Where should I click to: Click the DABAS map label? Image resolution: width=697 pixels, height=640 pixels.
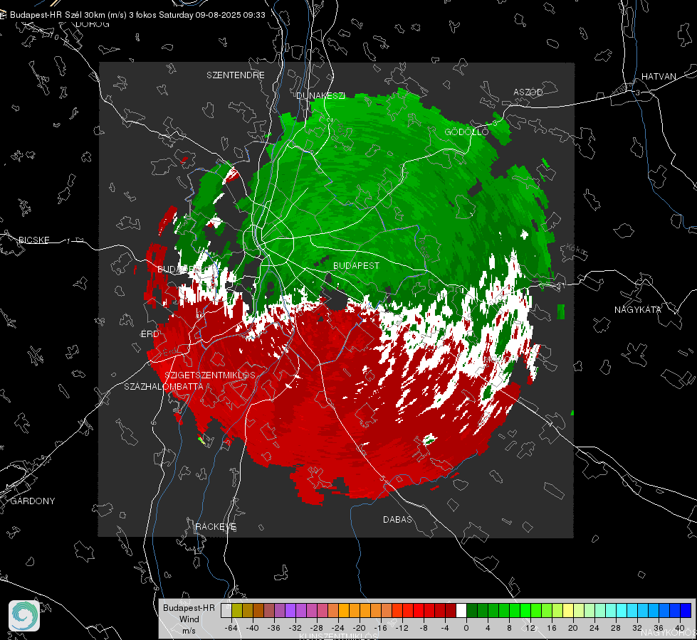[x=397, y=519]
